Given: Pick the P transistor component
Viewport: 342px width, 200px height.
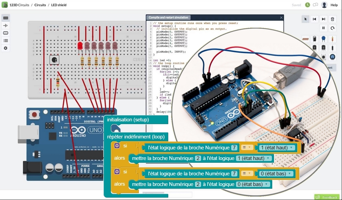Looking at the screenshot, I should 315,48.
